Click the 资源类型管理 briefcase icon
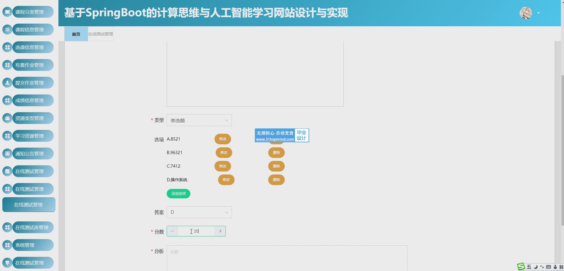The height and width of the screenshot is (271, 564). [7, 118]
